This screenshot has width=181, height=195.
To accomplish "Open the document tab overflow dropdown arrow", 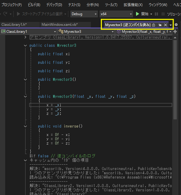I will 171,25.
